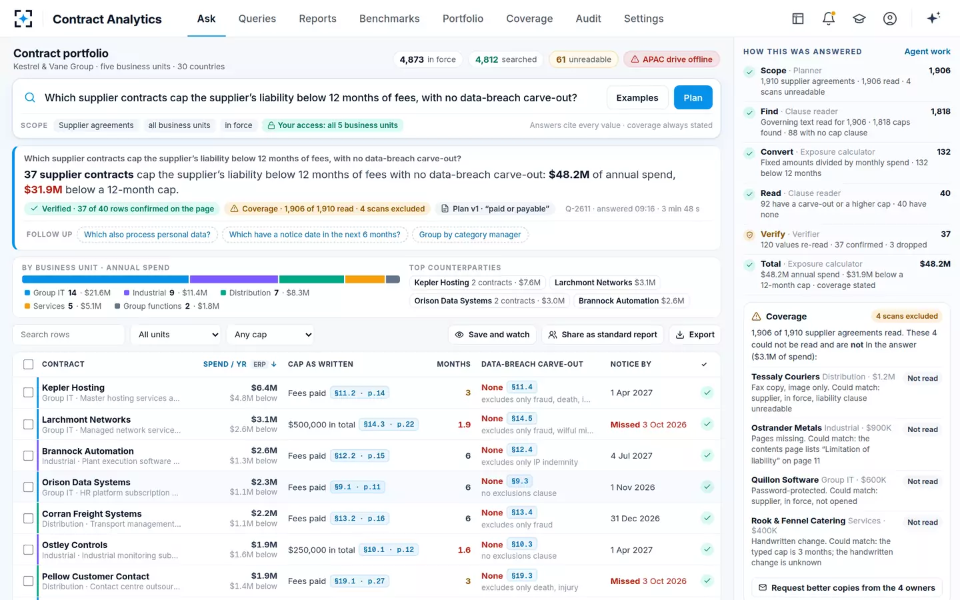Open the Plan v1 'paid or payable' chip
The image size is (960, 600).
point(495,209)
